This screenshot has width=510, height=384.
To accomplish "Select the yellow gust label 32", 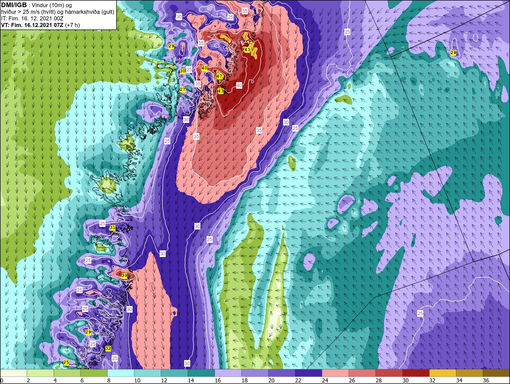I will [108, 349].
